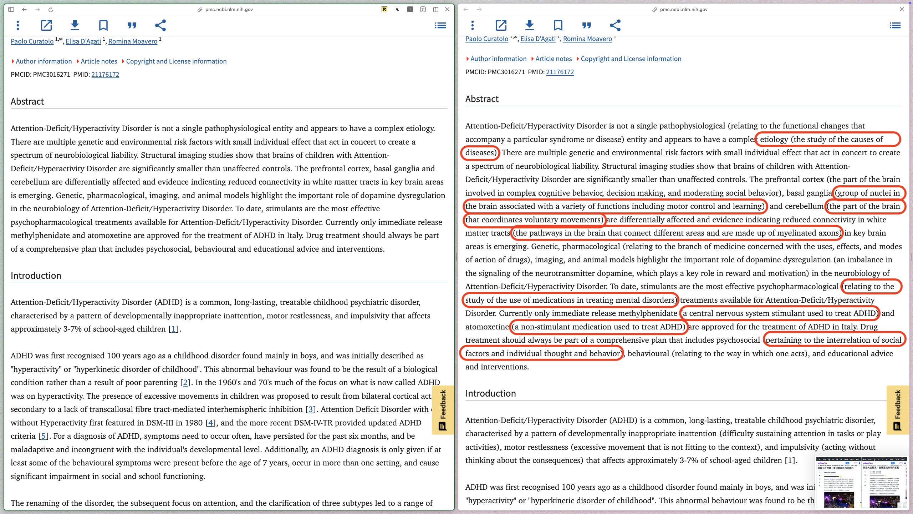Viewport: 913px width, 514px height.
Task: Click PMCID: PMC3016271 text in right window
Action: [x=495, y=72]
